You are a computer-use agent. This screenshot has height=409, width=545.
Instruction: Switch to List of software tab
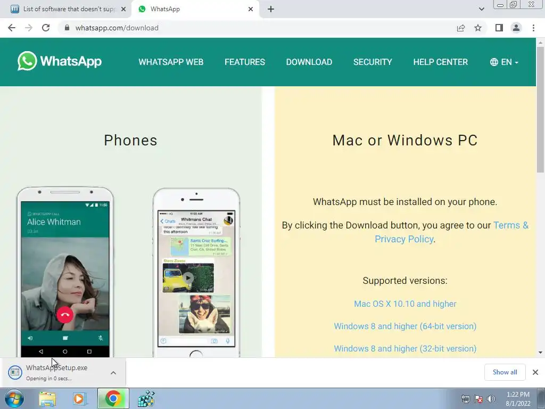[x=65, y=9]
